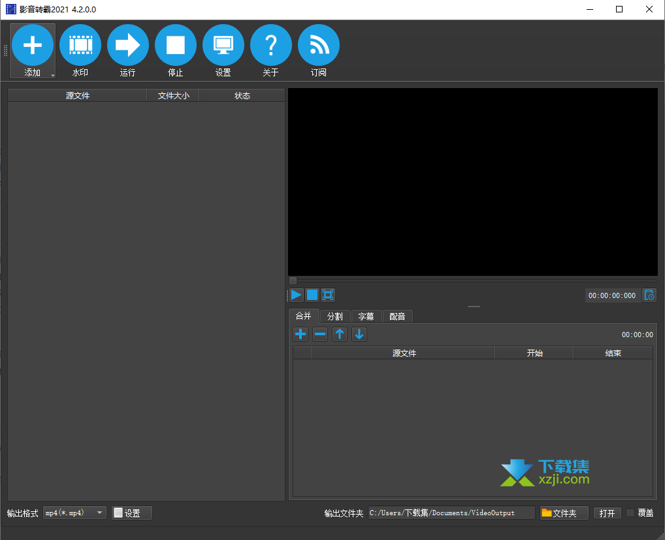This screenshot has height=540, width=665.
Task: Minimize the 影音转霸 window
Action: pos(589,9)
